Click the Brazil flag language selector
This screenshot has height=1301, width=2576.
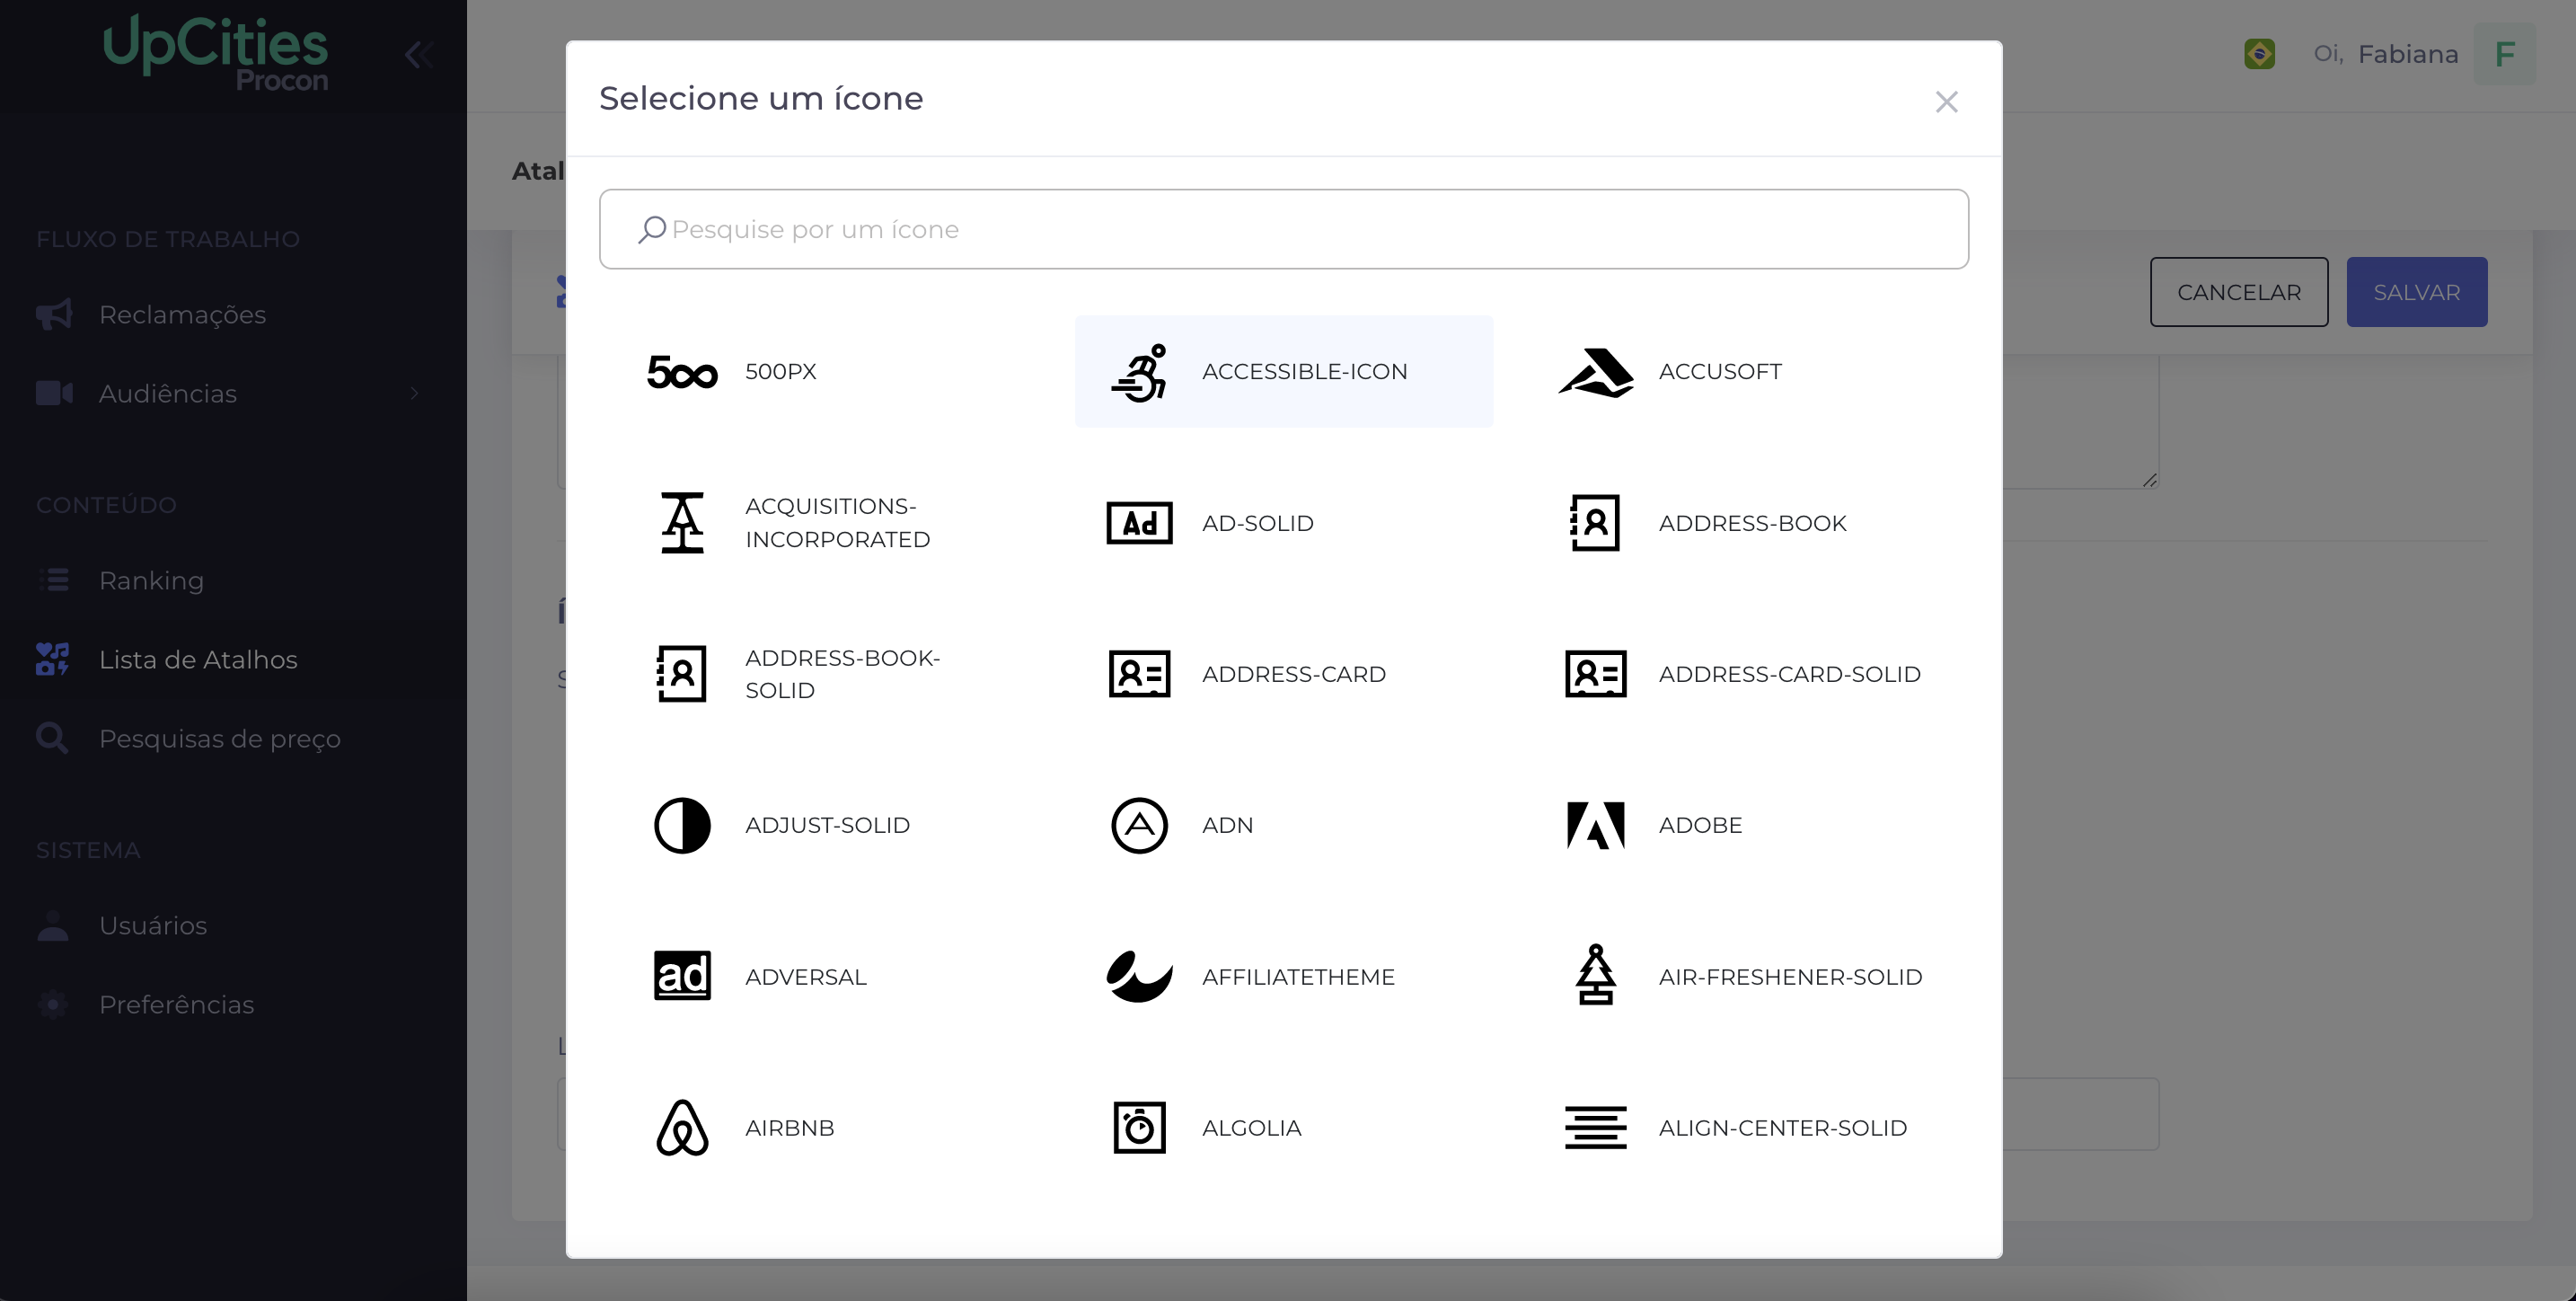[2259, 54]
